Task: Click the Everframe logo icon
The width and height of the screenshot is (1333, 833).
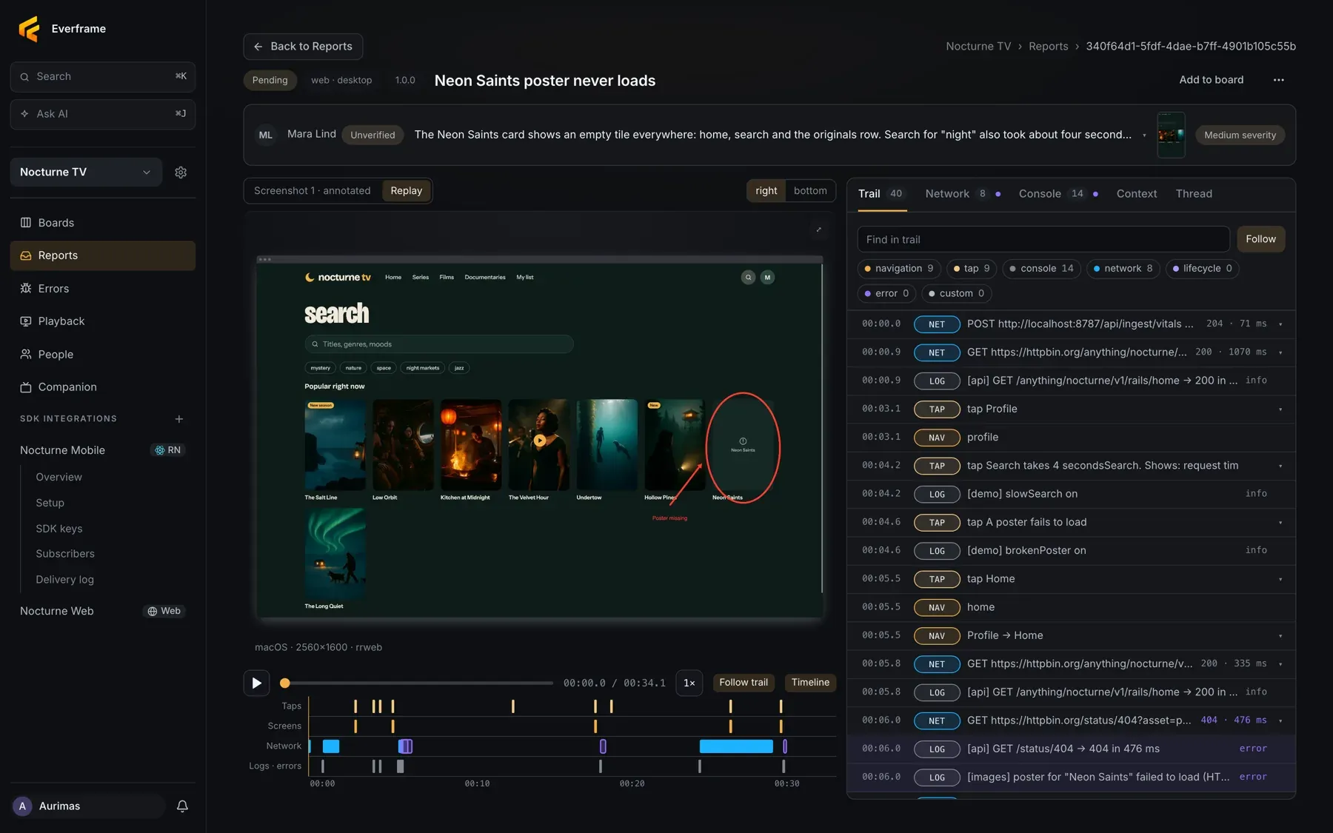Action: 29,29
